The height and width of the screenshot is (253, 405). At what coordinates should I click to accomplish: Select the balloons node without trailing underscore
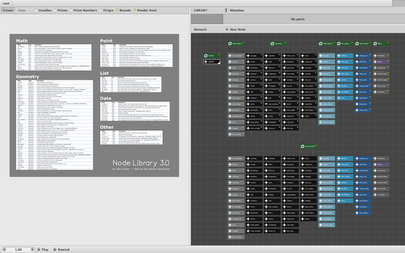click(254, 74)
